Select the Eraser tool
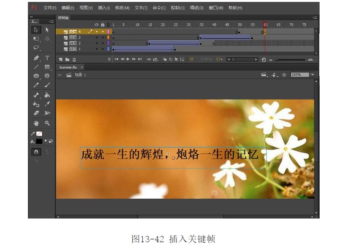 tap(36, 113)
